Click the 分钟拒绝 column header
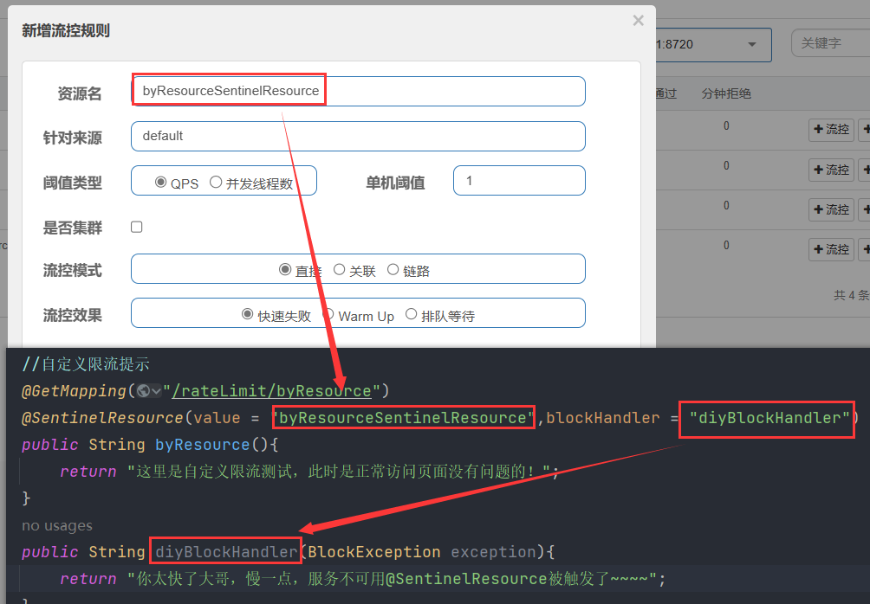This screenshot has width=870, height=604. click(x=726, y=93)
